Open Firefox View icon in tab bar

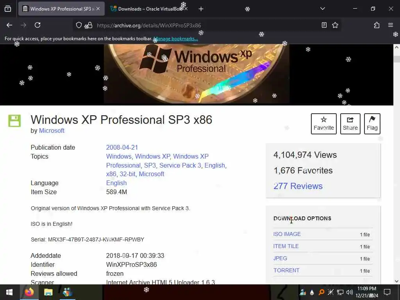tap(8, 9)
